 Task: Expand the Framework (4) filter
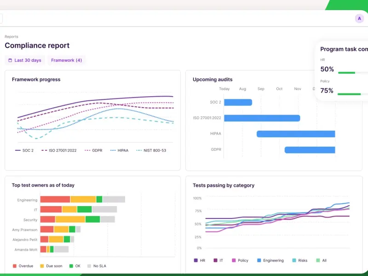66,60
